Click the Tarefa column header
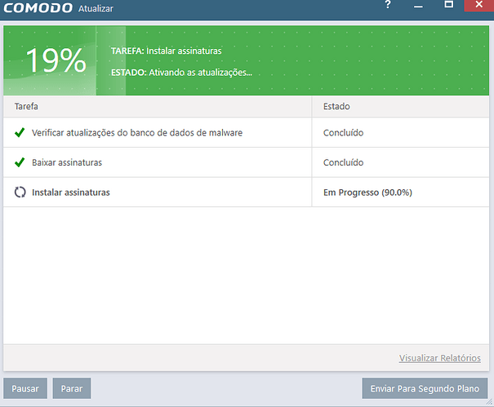 coord(24,106)
